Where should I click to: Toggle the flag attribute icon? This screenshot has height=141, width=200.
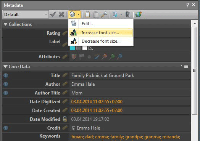point(82,57)
